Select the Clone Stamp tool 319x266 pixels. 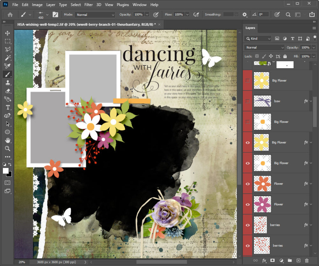pos(7,83)
